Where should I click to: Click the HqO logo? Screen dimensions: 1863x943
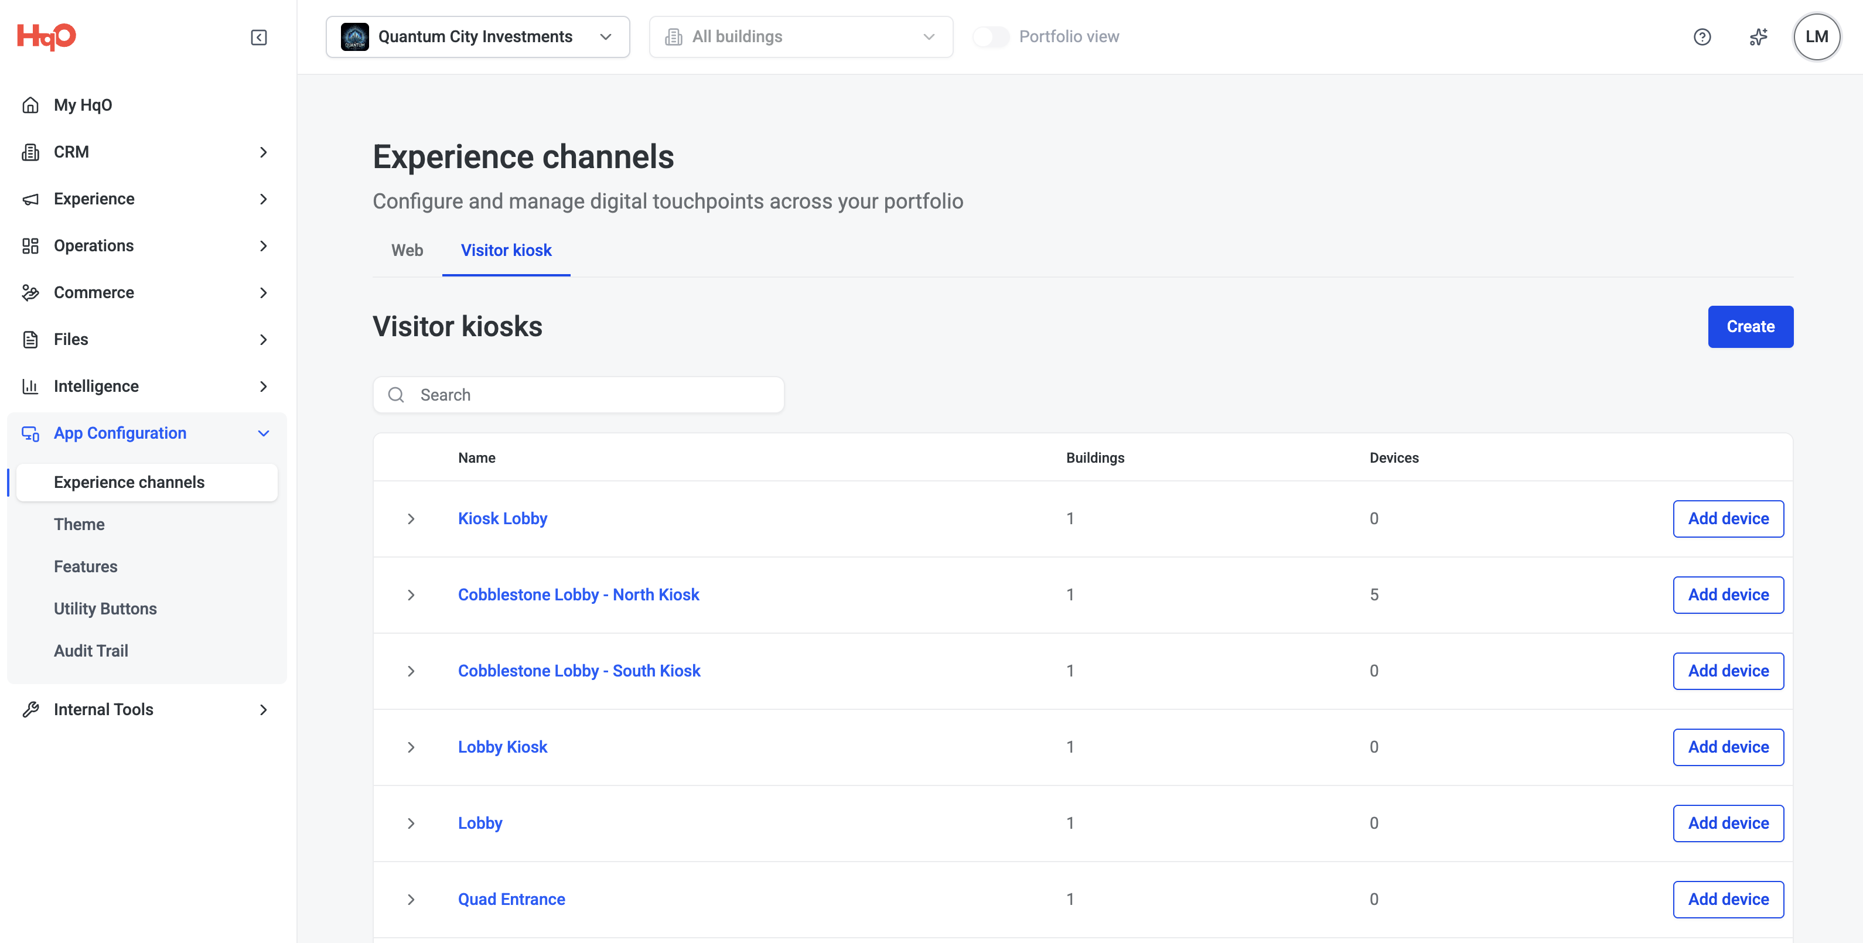[x=46, y=36]
